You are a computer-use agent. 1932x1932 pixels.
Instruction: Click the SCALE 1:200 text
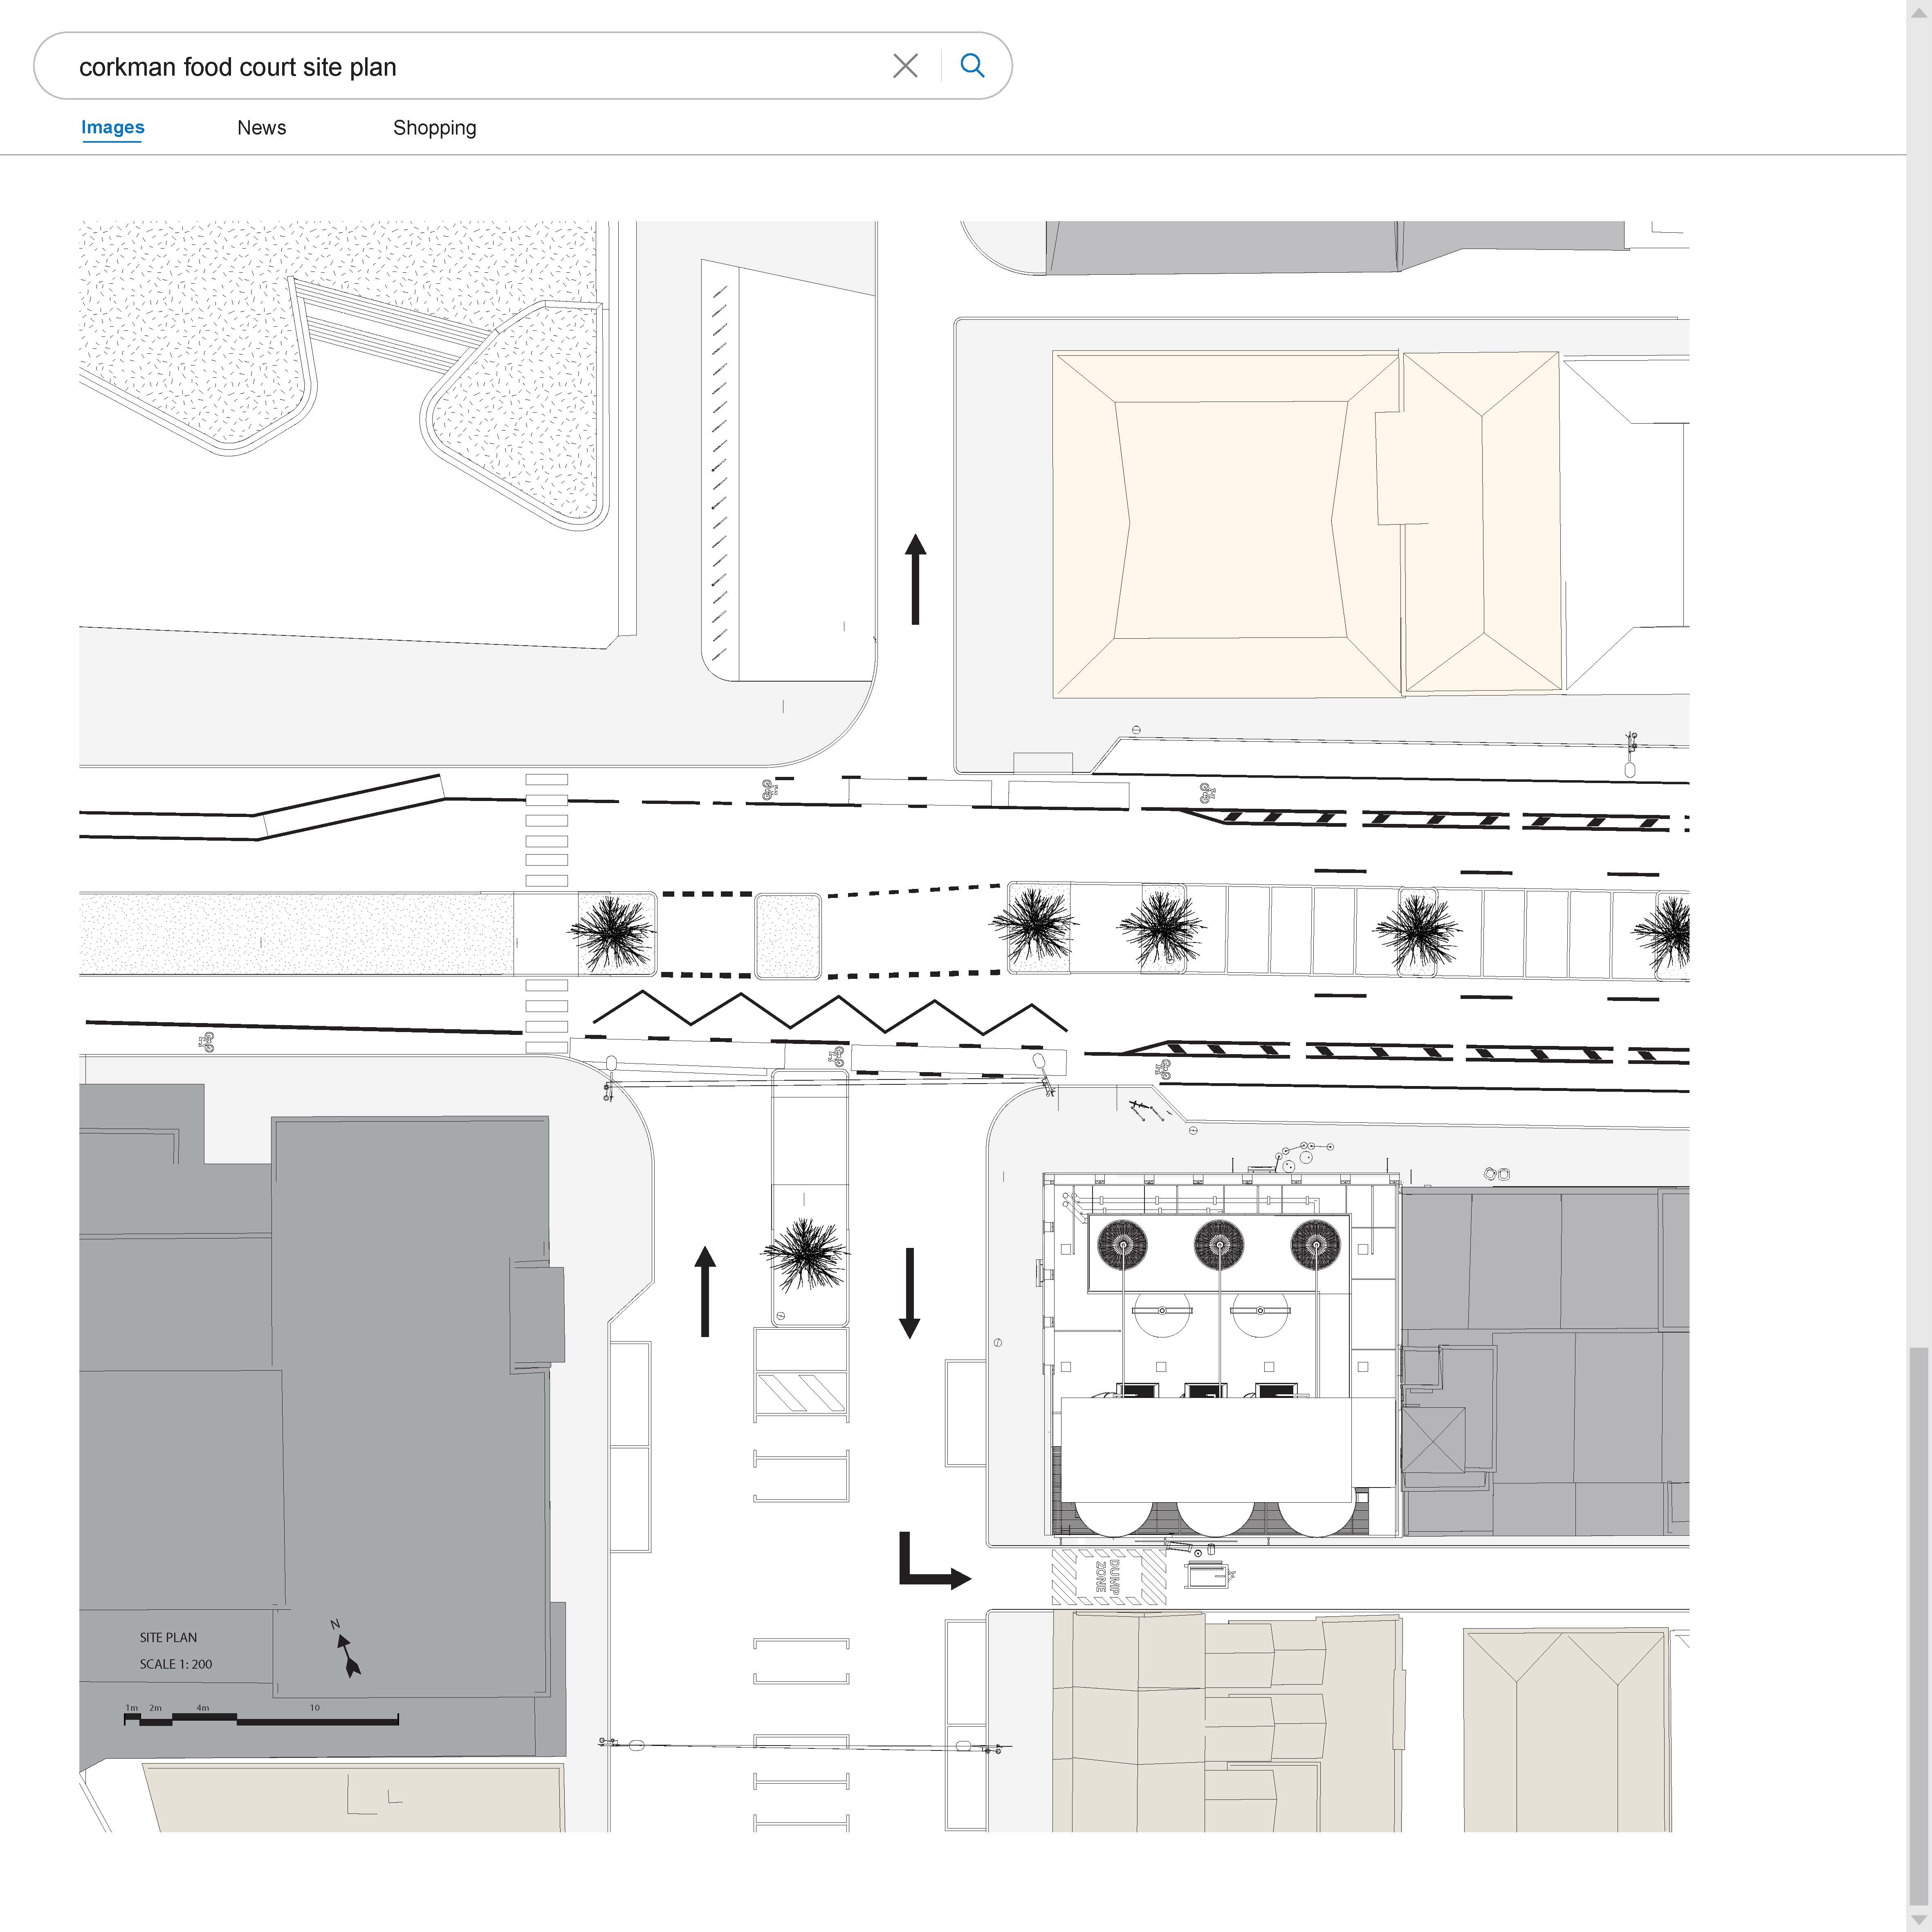point(176,1664)
